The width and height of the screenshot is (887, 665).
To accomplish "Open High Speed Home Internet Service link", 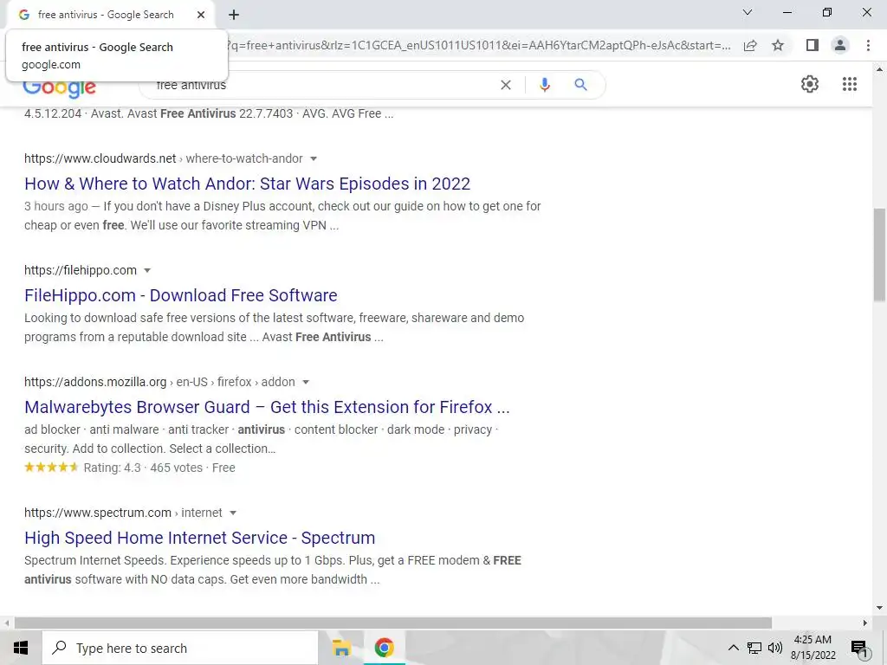I will [x=200, y=538].
